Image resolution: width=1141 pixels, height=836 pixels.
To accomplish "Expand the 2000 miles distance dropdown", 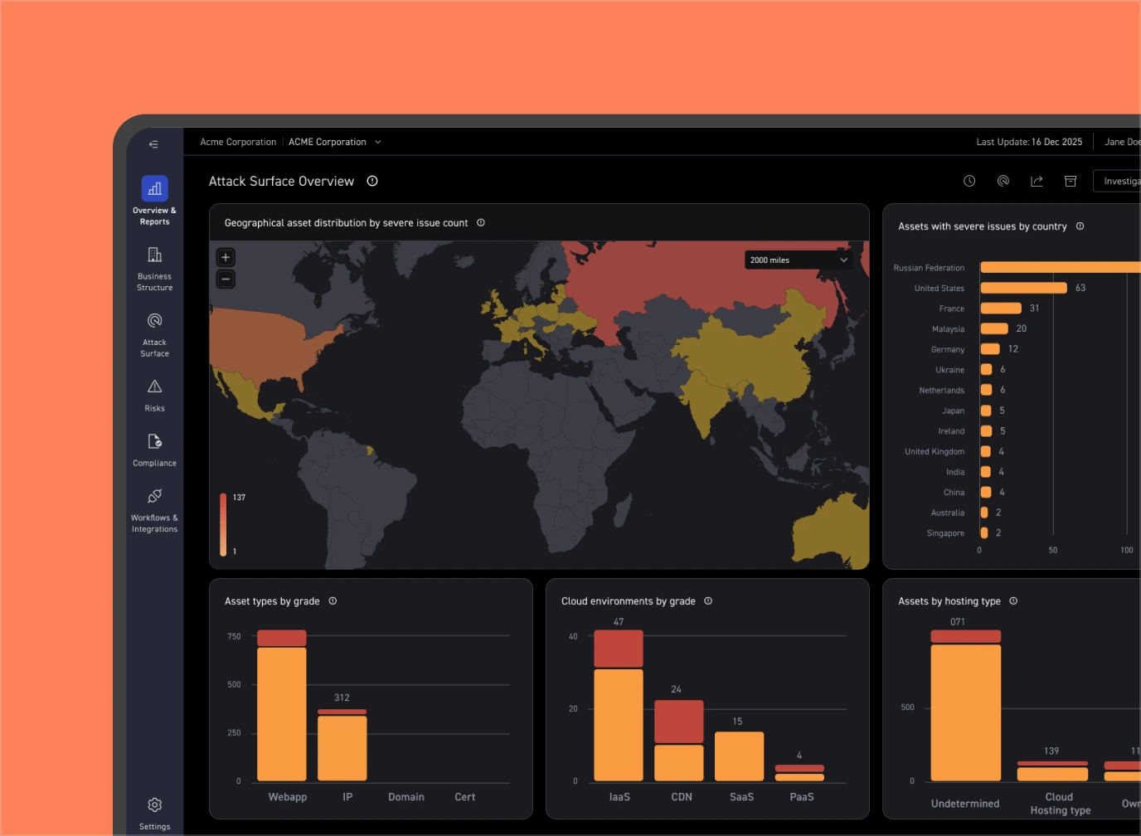I will pyautogui.click(x=798, y=260).
